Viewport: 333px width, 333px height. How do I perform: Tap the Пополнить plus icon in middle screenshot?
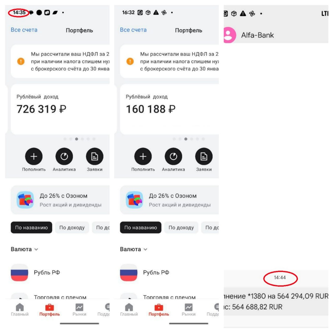pyautogui.click(x=143, y=157)
